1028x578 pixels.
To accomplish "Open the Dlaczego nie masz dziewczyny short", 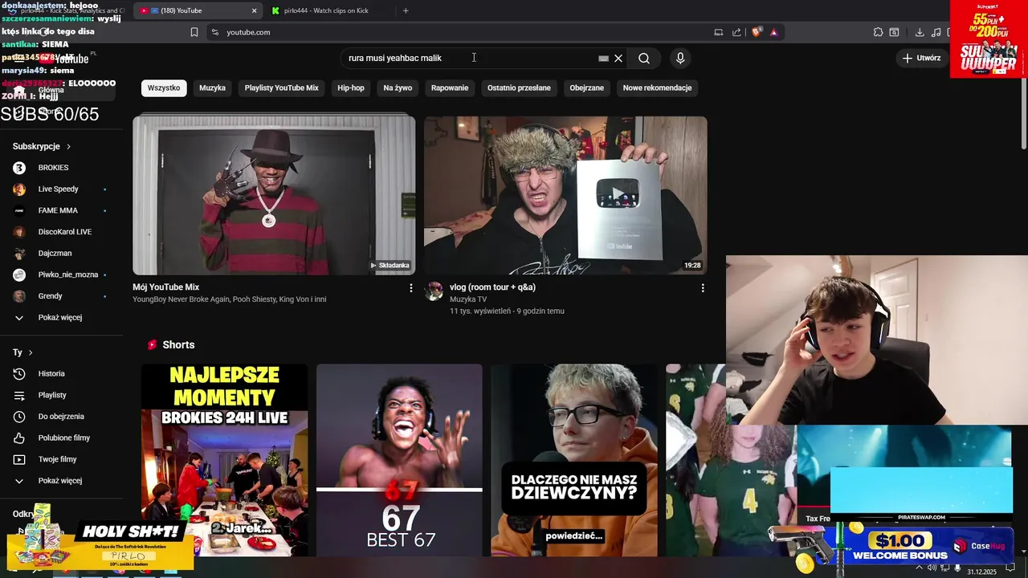I will (x=574, y=460).
